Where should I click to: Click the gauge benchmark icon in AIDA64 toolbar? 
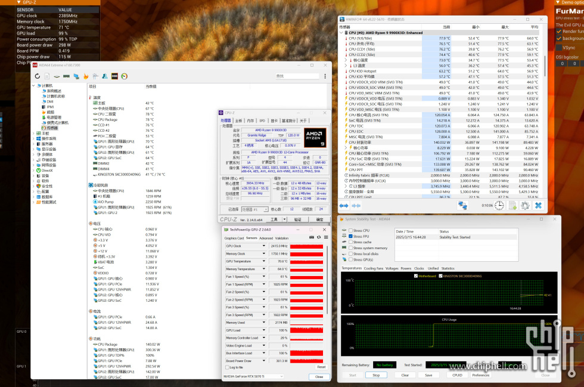click(x=125, y=76)
